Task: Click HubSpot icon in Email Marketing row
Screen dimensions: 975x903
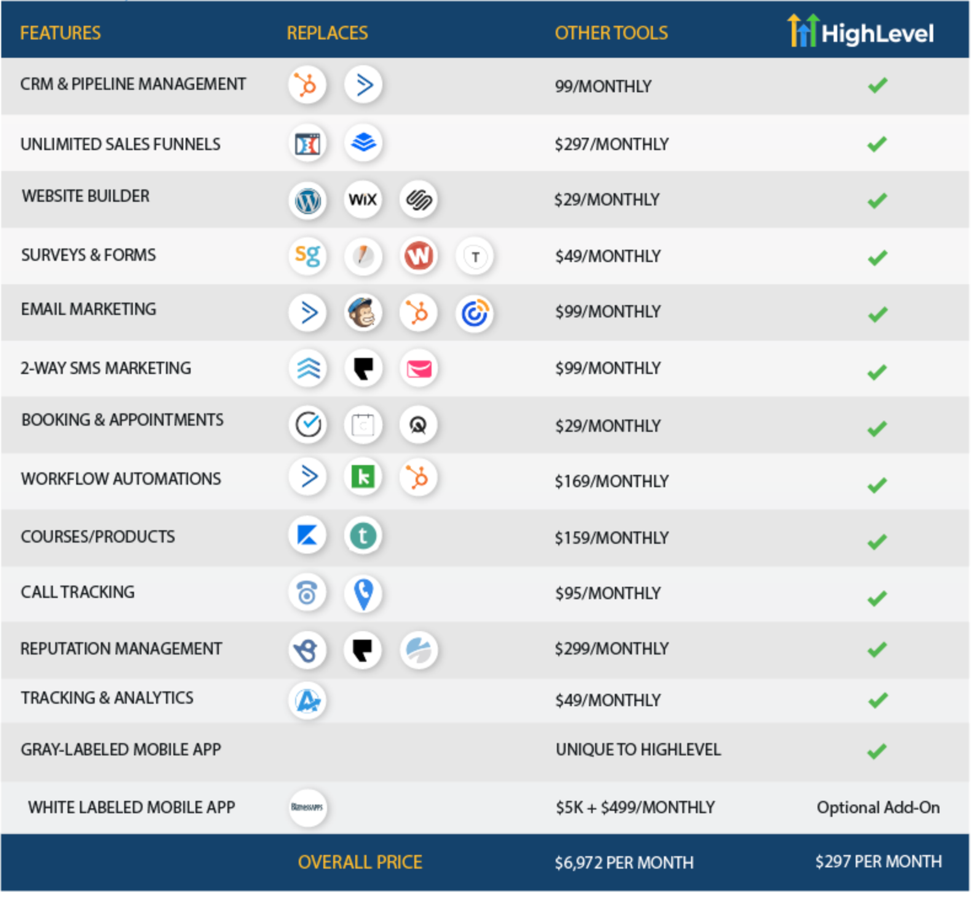Action: (419, 312)
